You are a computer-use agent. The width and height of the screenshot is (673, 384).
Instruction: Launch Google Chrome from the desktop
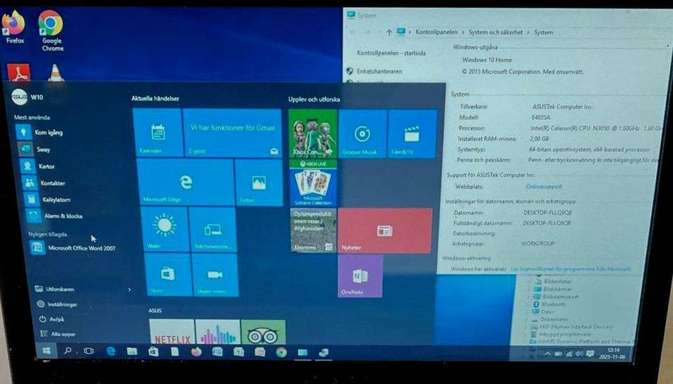coord(51,29)
